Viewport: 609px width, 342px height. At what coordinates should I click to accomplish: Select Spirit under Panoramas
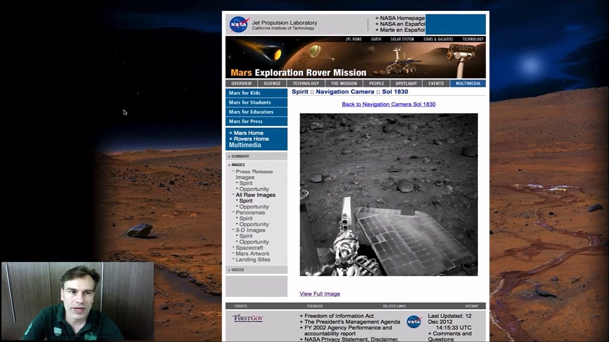tap(246, 218)
